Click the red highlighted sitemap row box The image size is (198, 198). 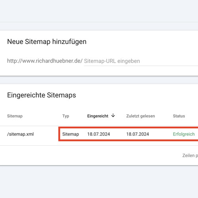pos(128,134)
